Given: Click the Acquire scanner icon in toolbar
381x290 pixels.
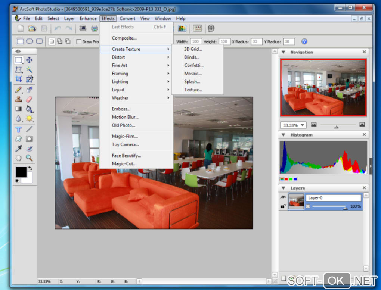Looking at the screenshot, I should (83, 28).
